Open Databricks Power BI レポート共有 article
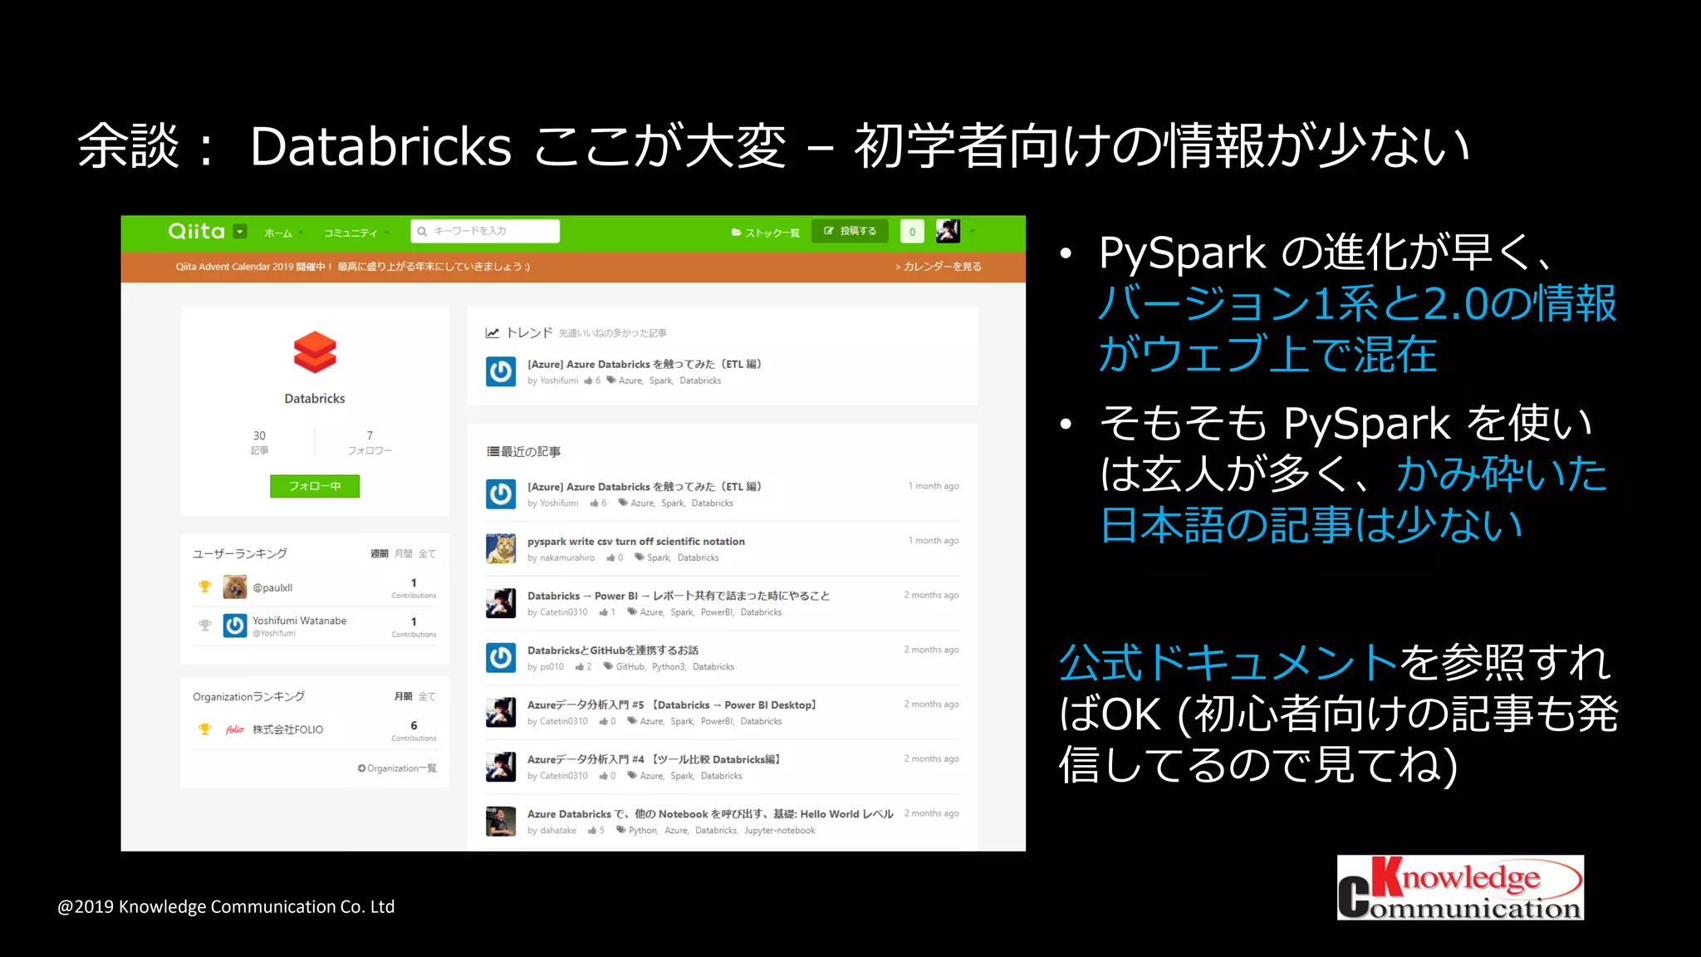 (679, 596)
